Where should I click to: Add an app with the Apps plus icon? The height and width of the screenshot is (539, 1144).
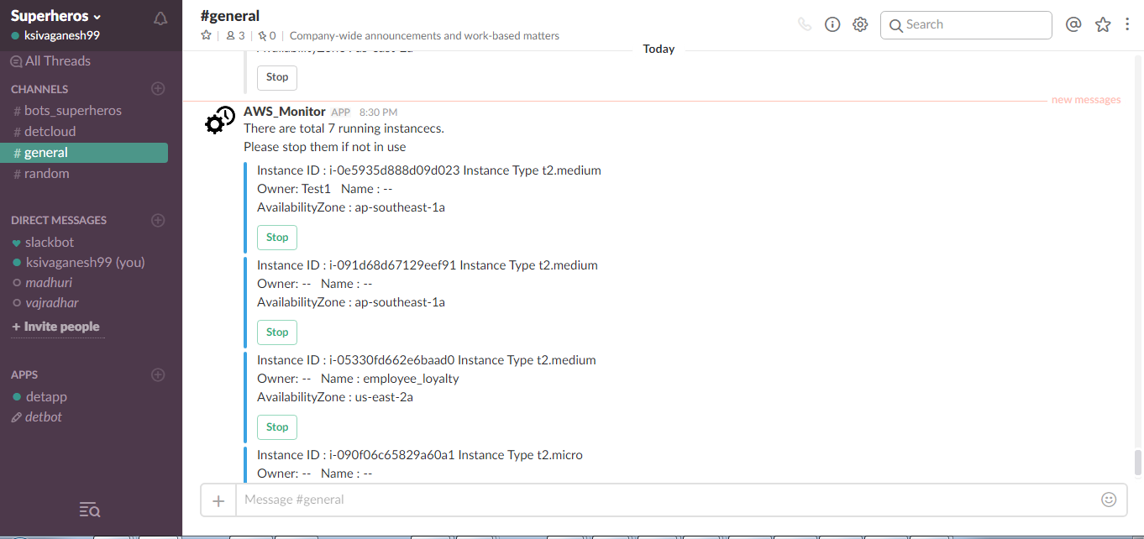click(x=157, y=374)
